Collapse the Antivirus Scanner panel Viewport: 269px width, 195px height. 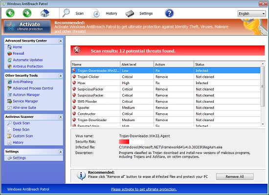(60, 117)
